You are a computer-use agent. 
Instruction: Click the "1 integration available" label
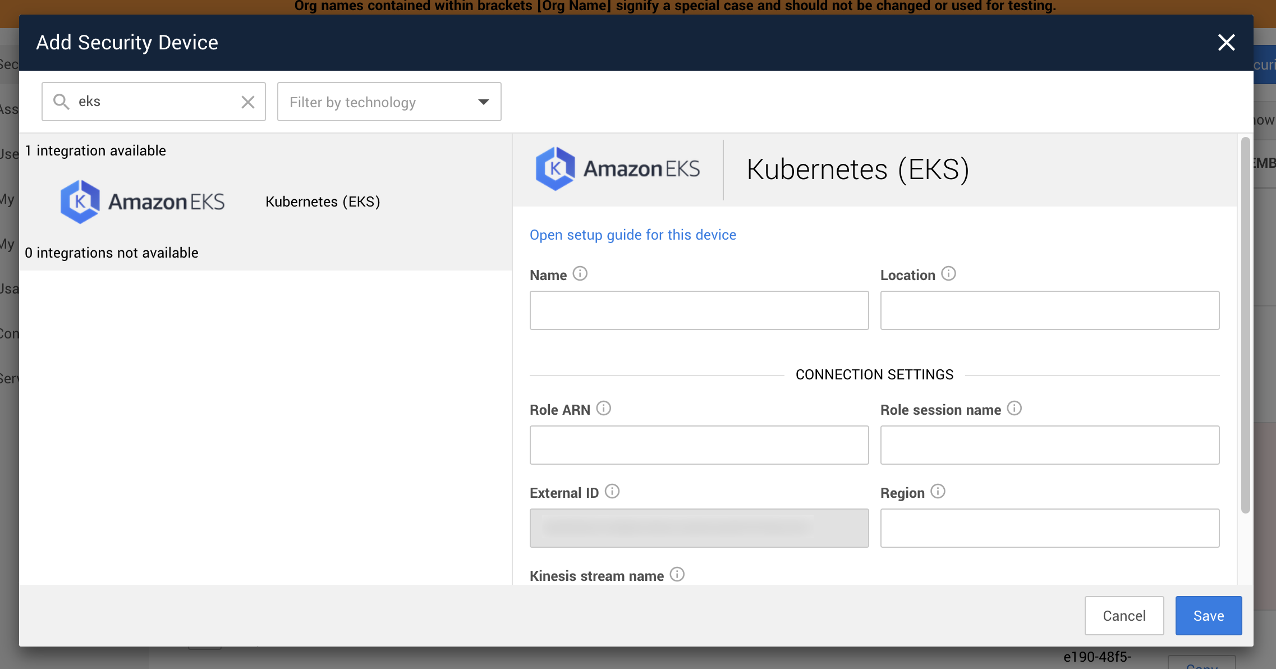tap(95, 151)
